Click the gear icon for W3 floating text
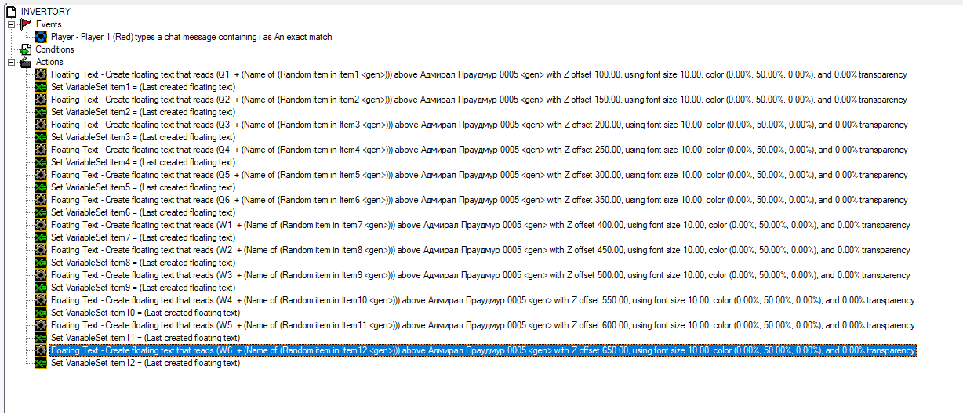This screenshot has height=413, width=963. (41, 275)
